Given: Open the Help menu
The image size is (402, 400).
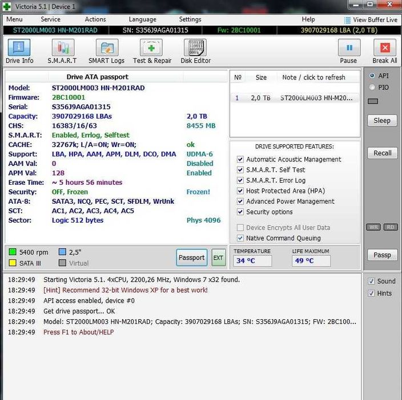Looking at the screenshot, I should (x=308, y=19).
